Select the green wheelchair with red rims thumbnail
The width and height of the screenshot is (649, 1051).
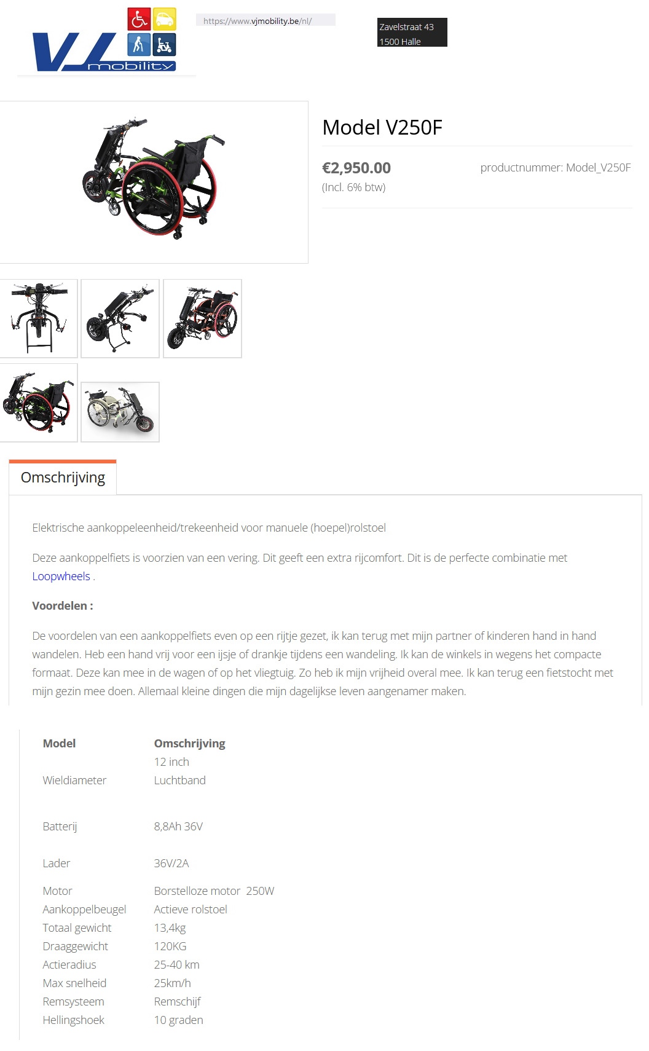38,403
